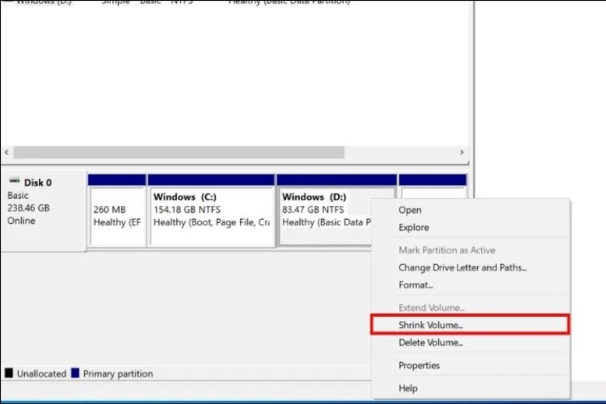Select Format... in the context menu
Image resolution: width=606 pixels, height=404 pixels.
[x=416, y=285]
